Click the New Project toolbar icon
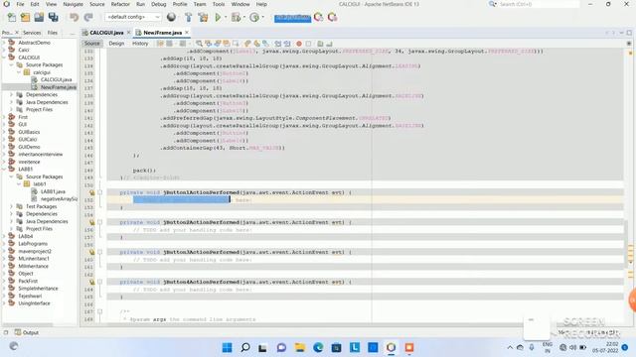The height and width of the screenshot is (357, 636). pos(25,17)
